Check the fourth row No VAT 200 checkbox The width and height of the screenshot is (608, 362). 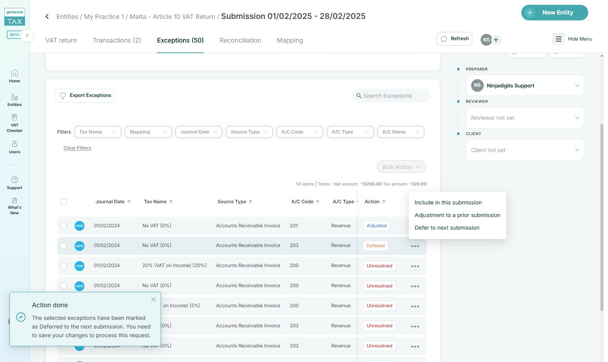64,286
